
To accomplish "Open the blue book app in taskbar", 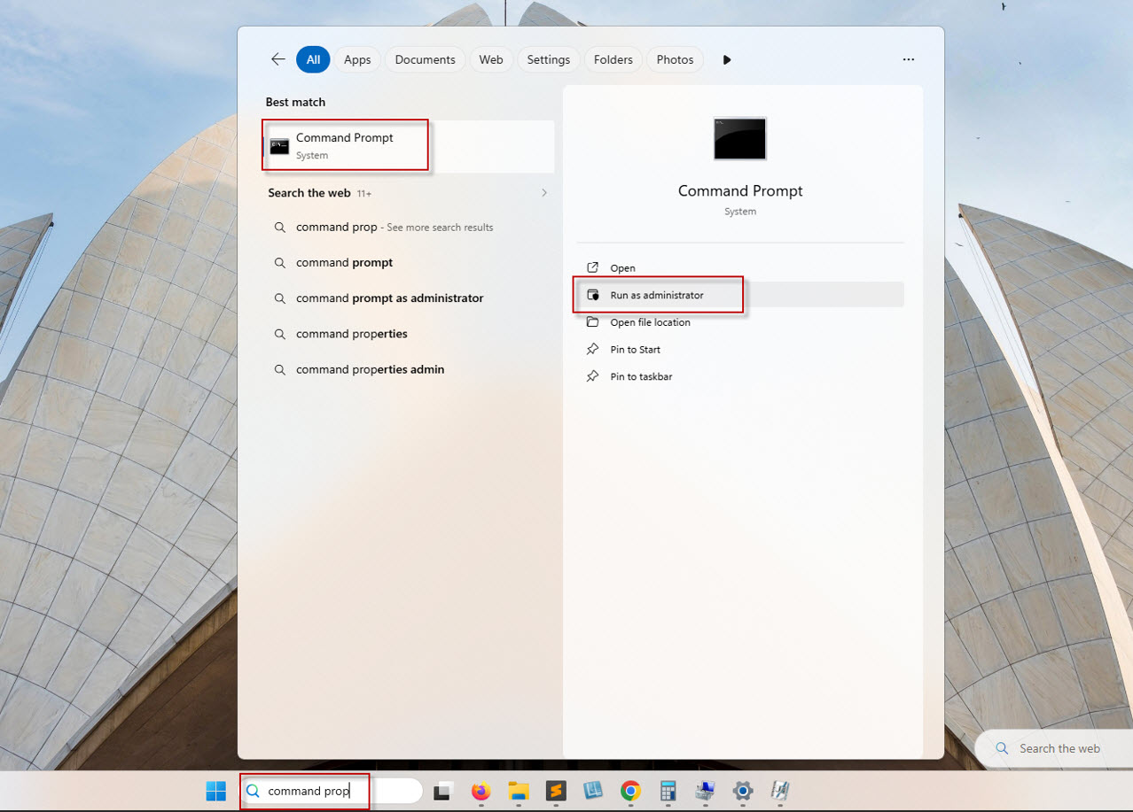I will coord(593,791).
